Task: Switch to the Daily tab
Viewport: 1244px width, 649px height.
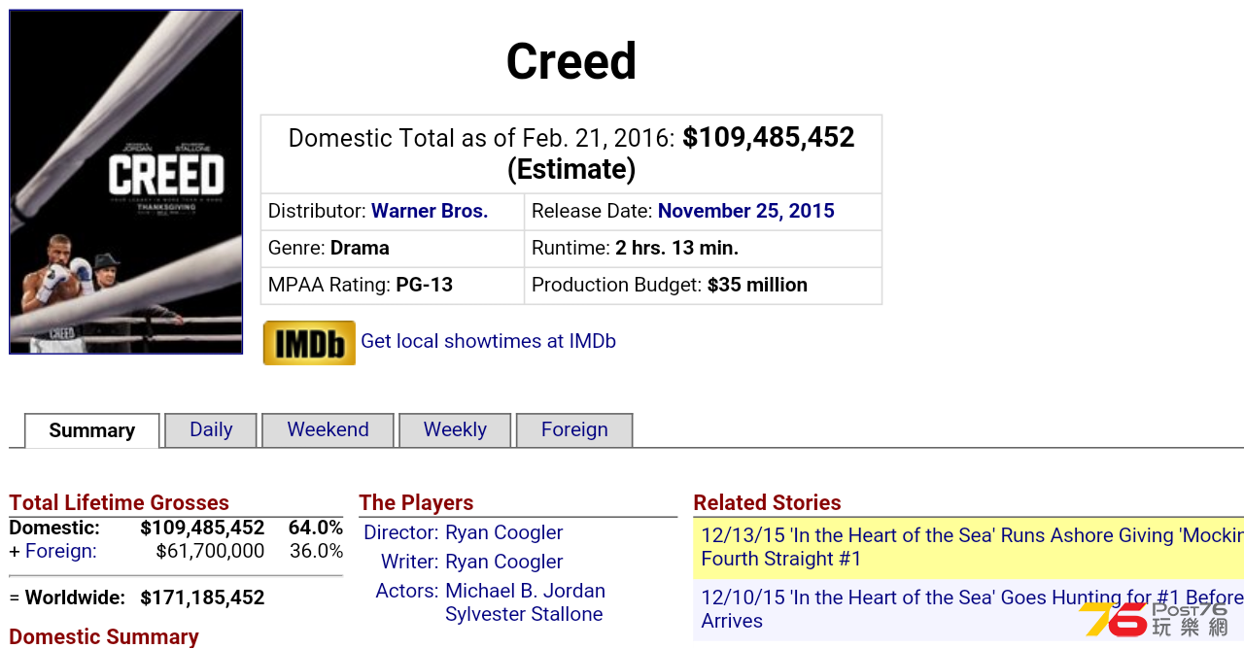Action: (x=211, y=430)
